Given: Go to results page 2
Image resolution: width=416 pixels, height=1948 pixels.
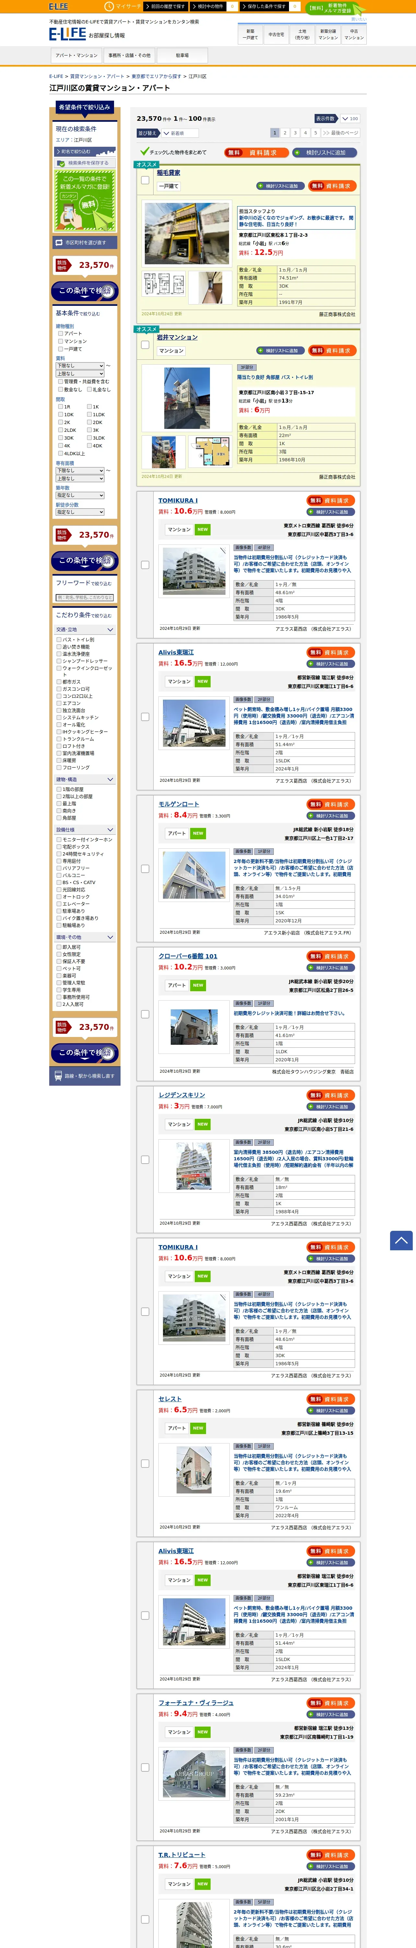Looking at the screenshot, I should [285, 133].
